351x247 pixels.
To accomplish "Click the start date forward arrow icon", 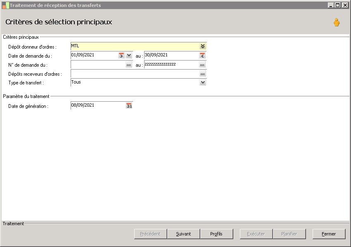I will (x=121, y=55).
